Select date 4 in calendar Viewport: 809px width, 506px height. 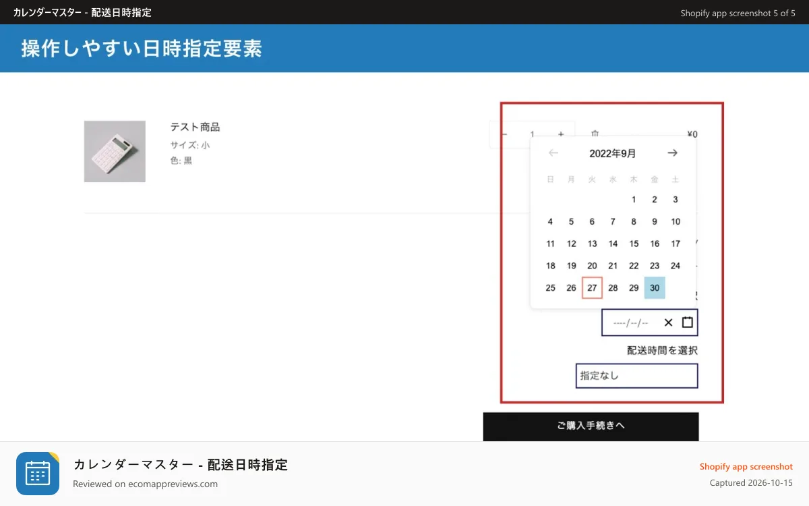pyautogui.click(x=550, y=222)
